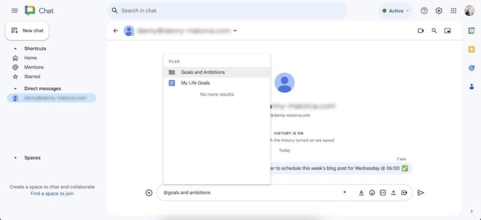Open conversation options chevron beside contact name

(x=235, y=31)
